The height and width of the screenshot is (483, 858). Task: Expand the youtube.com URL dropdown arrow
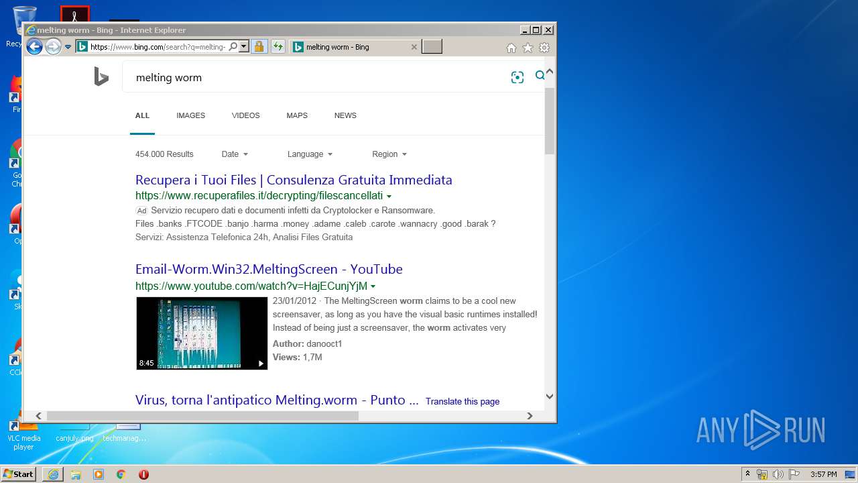[373, 287]
